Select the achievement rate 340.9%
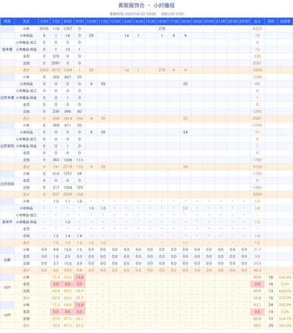 point(285,326)
